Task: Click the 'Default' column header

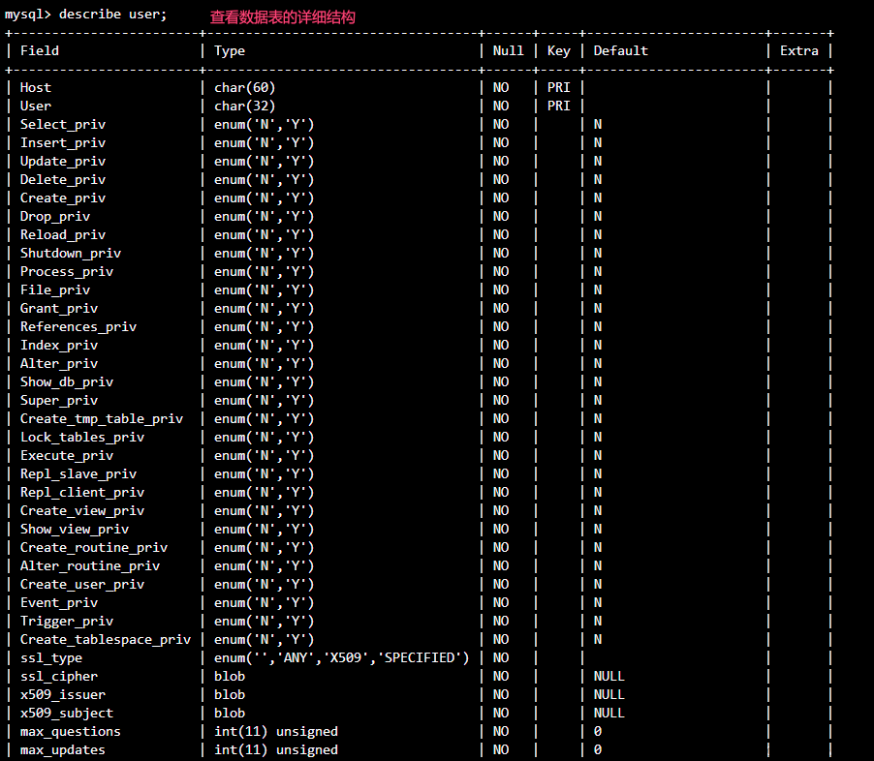Action: click(621, 50)
